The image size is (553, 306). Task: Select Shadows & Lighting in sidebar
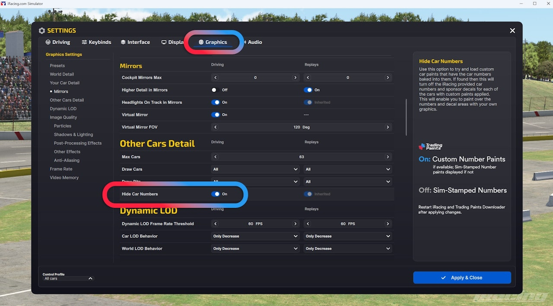point(73,135)
